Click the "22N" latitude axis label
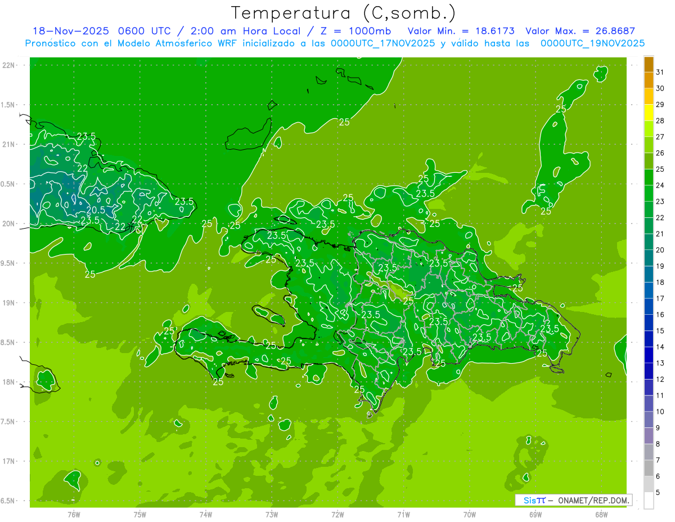Image resolution: width=675 pixels, height=522 pixels. (x=8, y=65)
